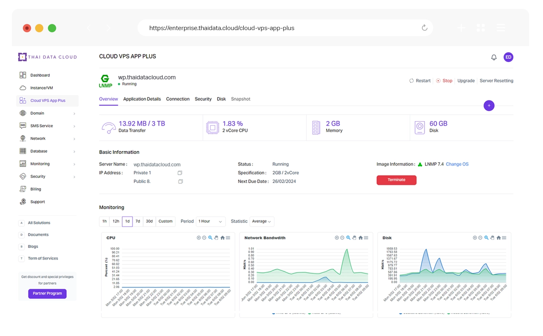This screenshot has height=336, width=543.
Task: Open the Blogs link
Action: click(33, 247)
